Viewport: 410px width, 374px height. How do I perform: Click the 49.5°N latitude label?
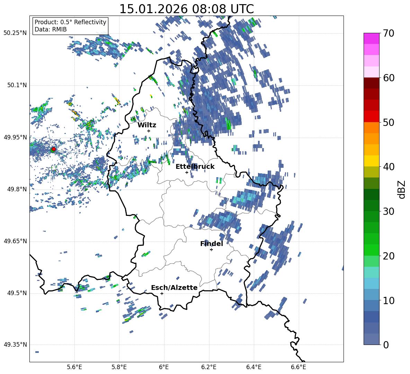[17, 293]
